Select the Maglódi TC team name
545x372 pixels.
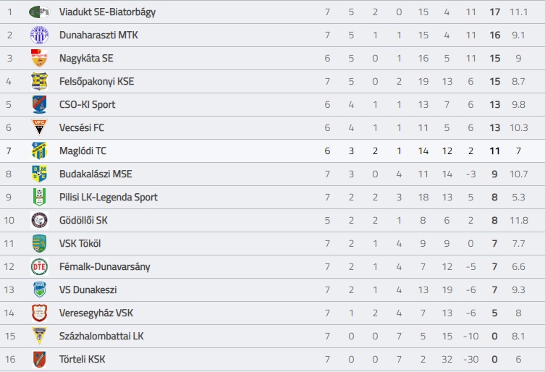coord(83,151)
